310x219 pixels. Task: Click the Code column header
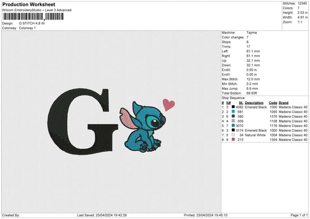pyautogui.click(x=273, y=103)
